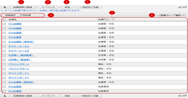Open the 社用車2（普通車） link
188x98 pixels.
click(20, 60)
